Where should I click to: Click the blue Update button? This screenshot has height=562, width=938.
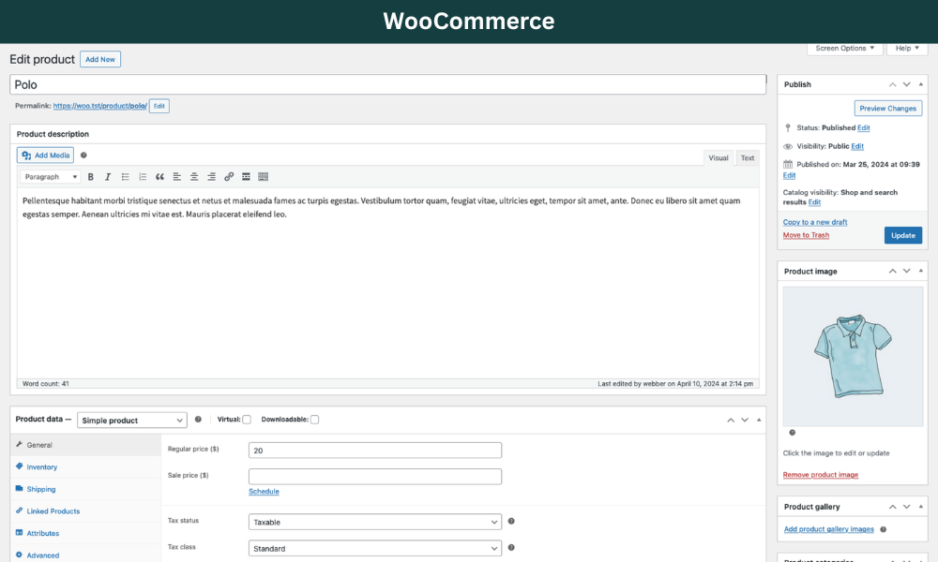point(902,235)
